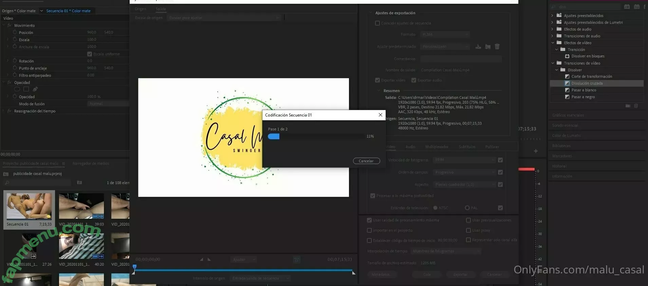
Task: Expand the Ajustes preestablecidos de Lumetri folder
Action: (553, 22)
